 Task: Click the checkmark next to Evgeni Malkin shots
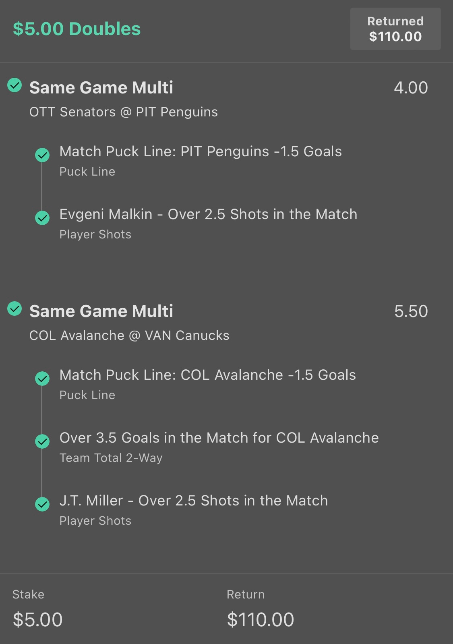pos(42,218)
